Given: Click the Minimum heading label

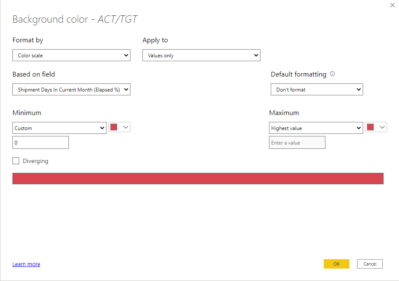Looking at the screenshot, I should coord(27,112).
